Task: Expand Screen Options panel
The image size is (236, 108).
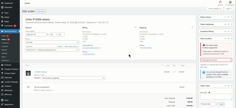Action: (215, 9)
